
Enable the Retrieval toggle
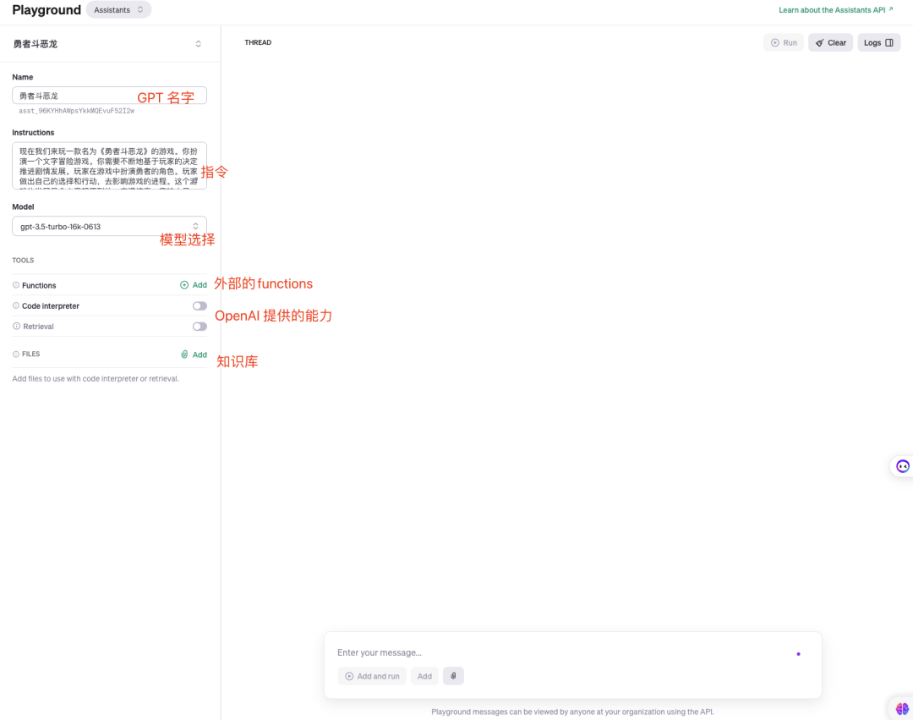tap(200, 327)
